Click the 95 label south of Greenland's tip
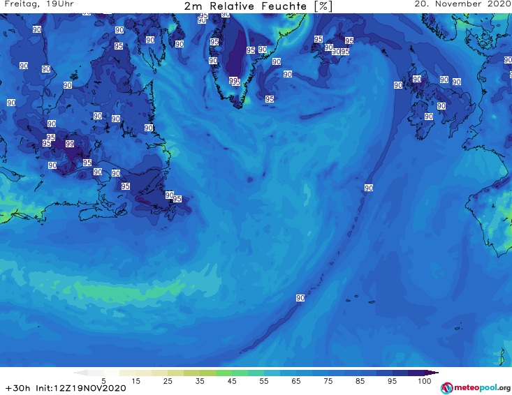The height and width of the screenshot is (395, 512). coord(270,99)
